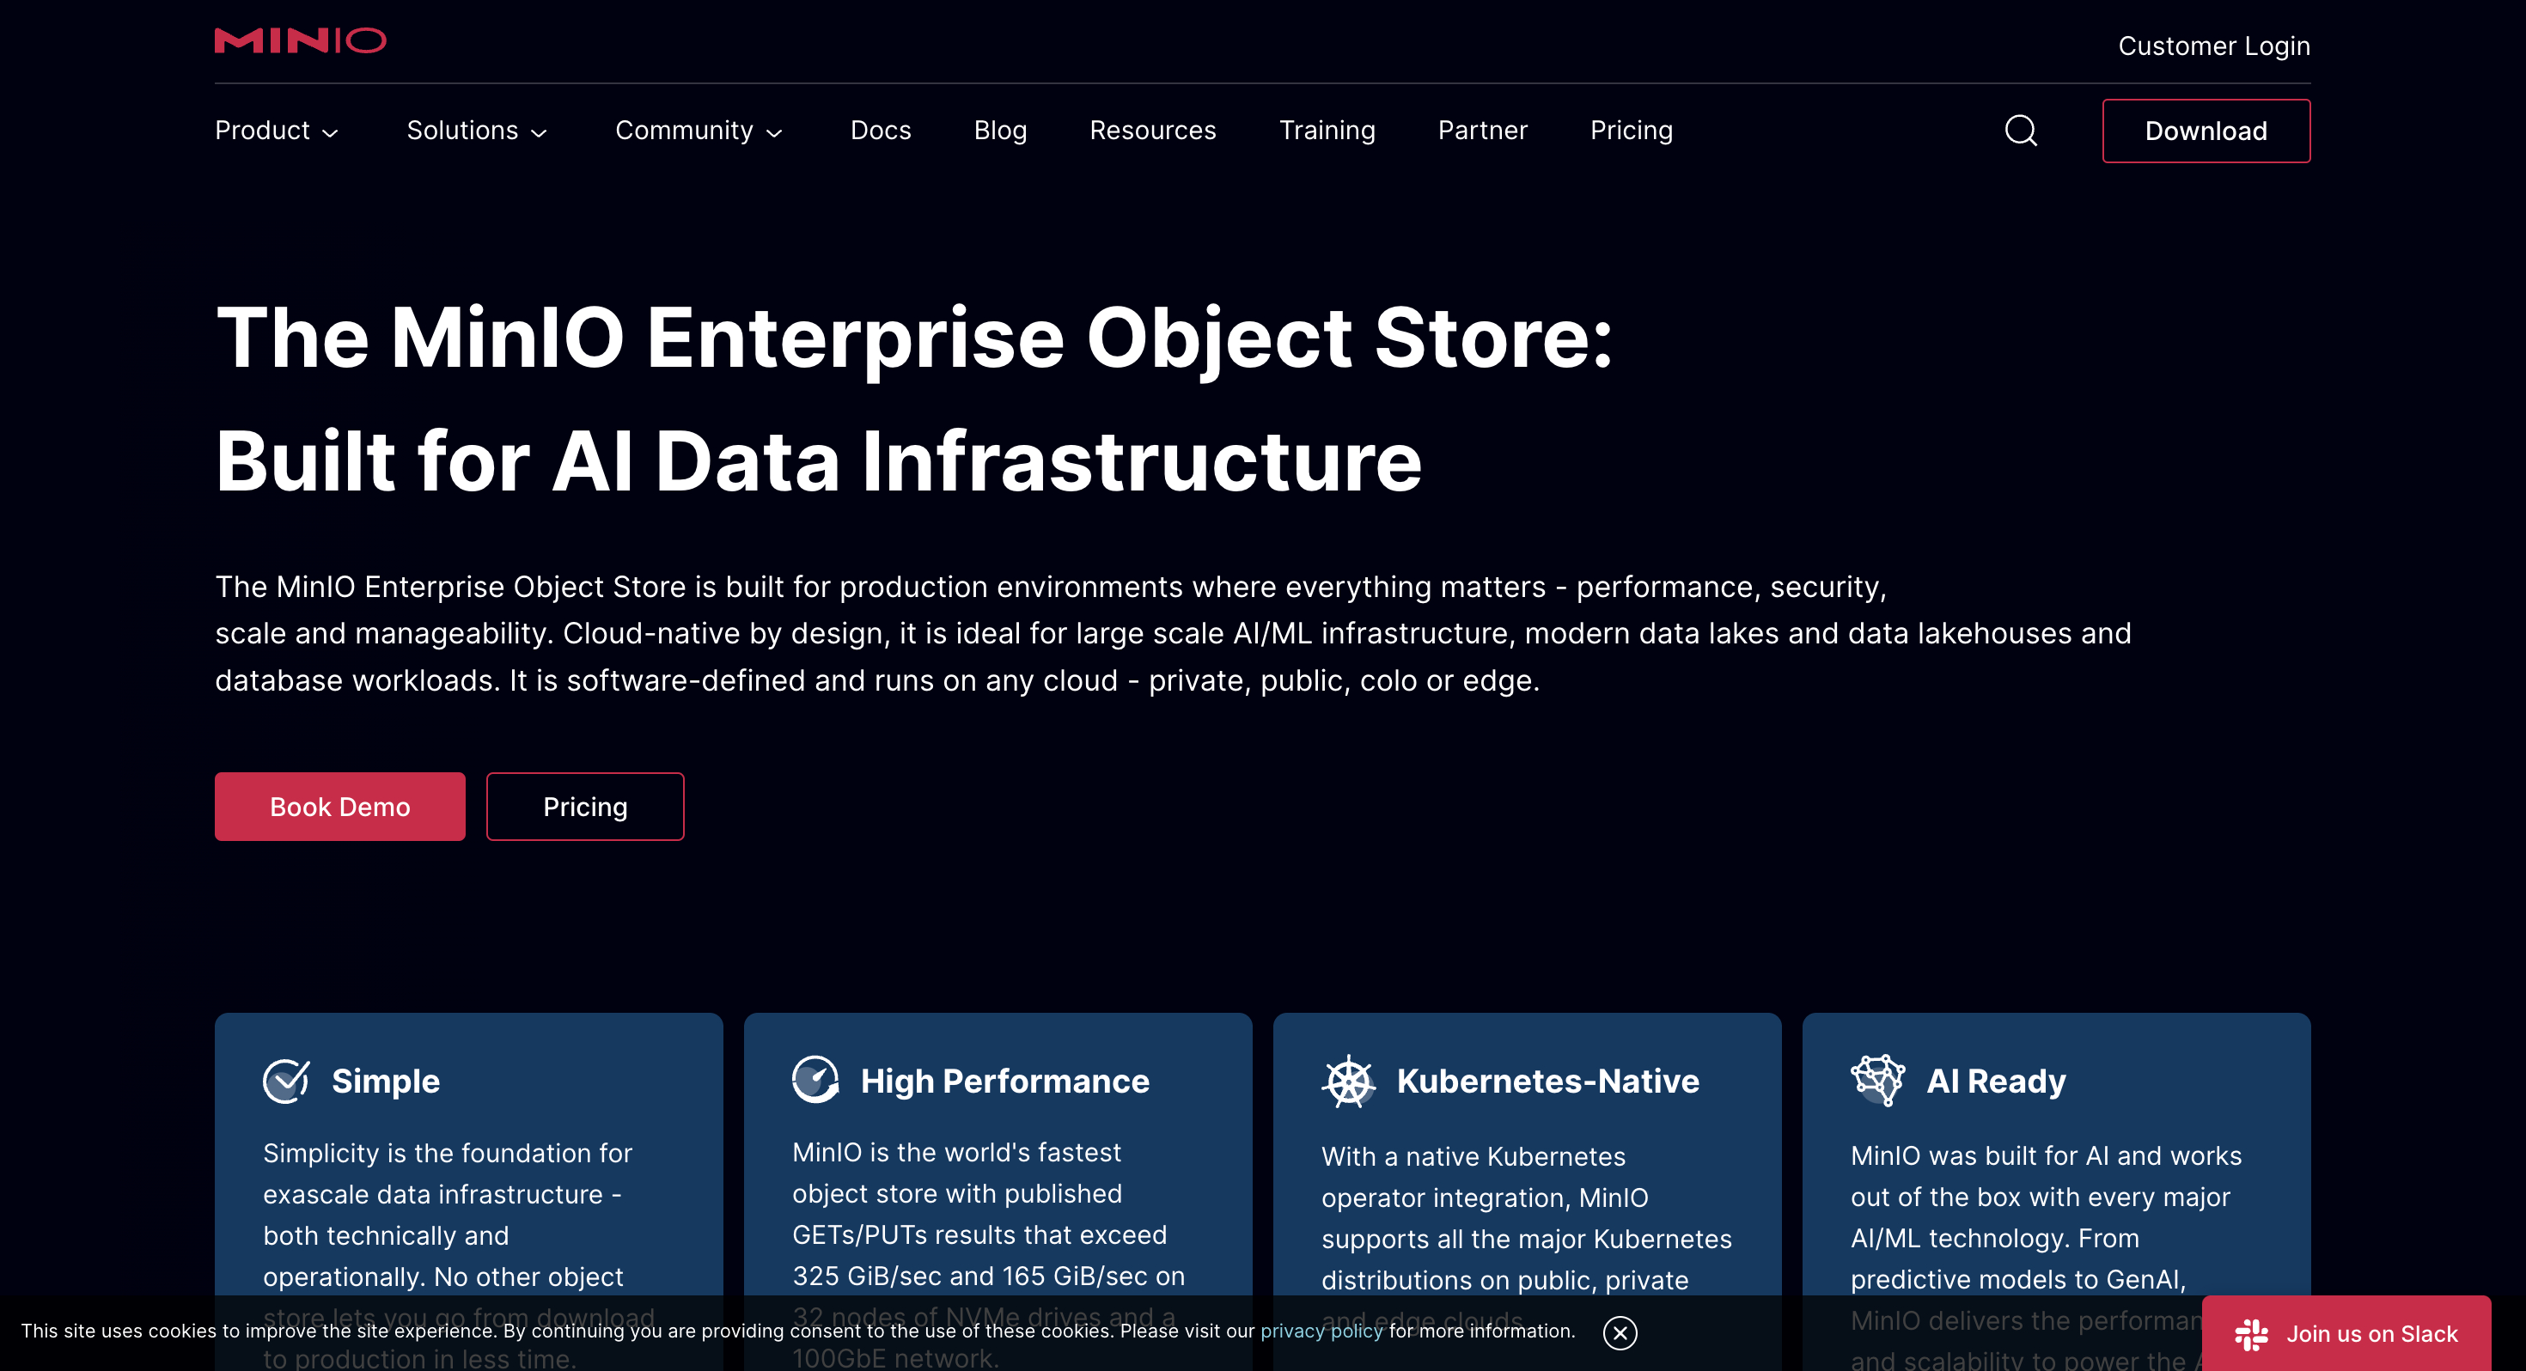
Task: Expand the Community dropdown menu
Action: pyautogui.click(x=699, y=131)
